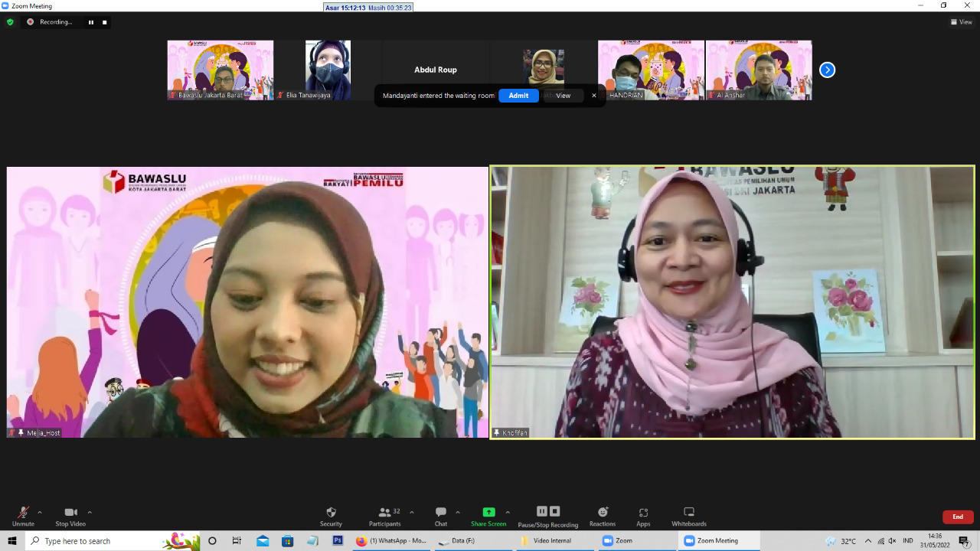The height and width of the screenshot is (551, 980).
Task: Open the Chat panel
Action: [441, 517]
